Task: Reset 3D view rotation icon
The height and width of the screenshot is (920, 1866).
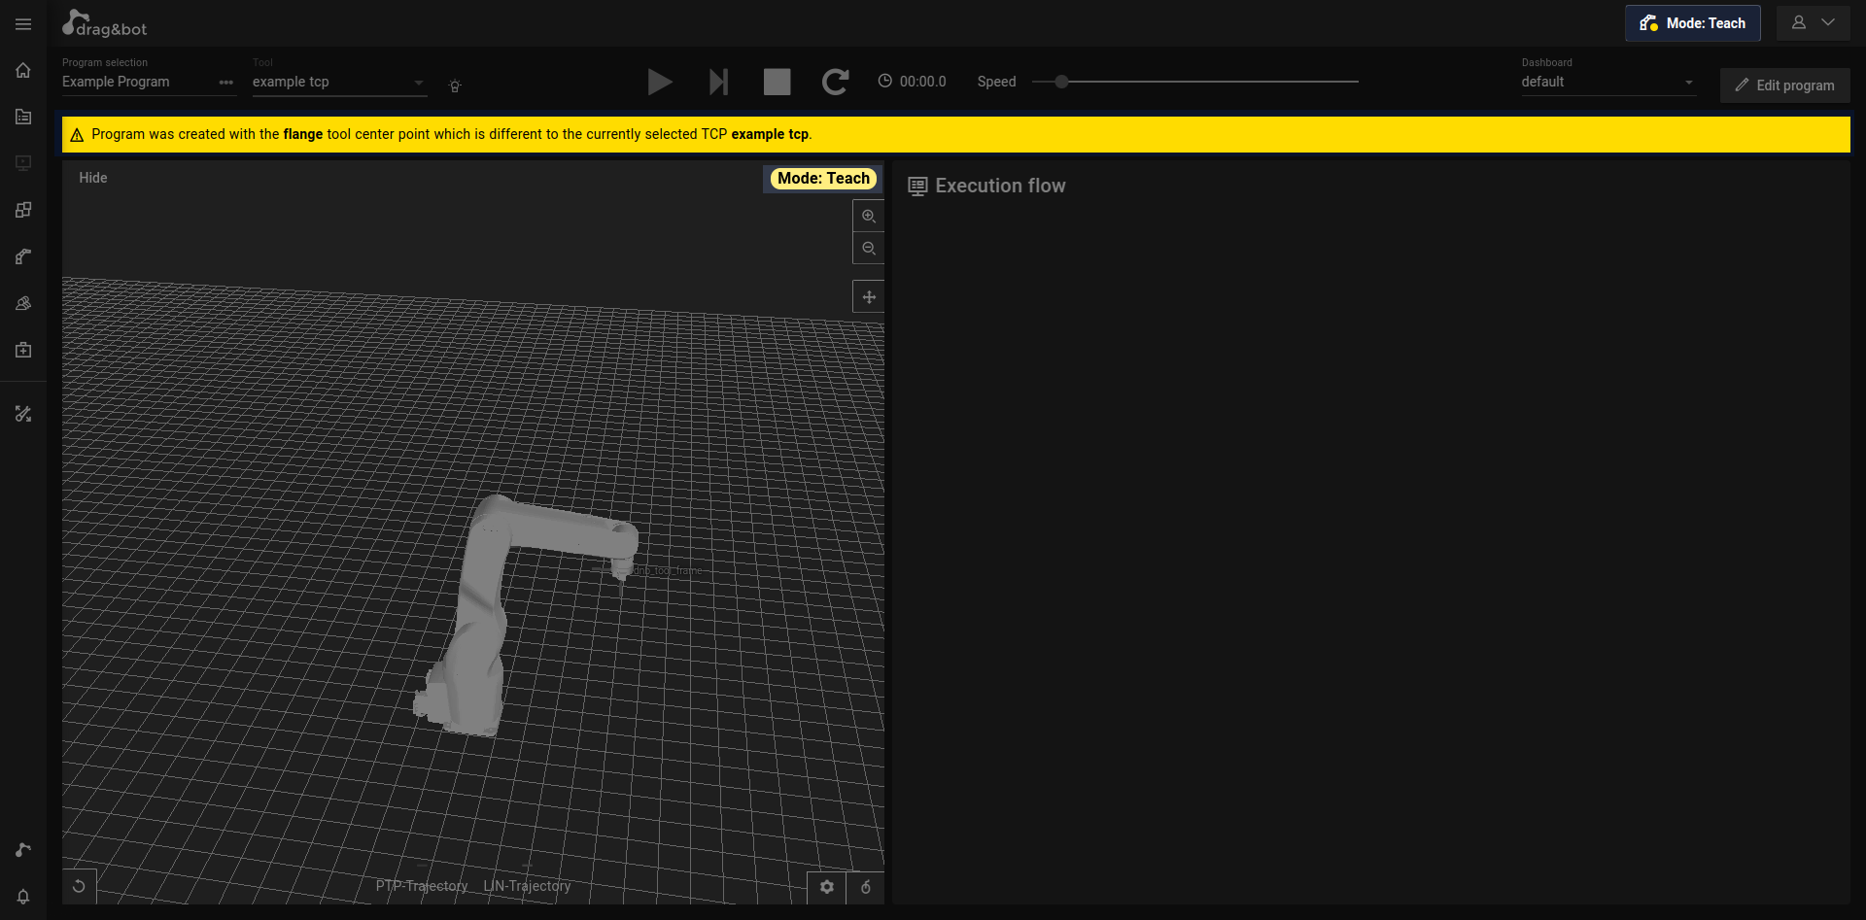Action: [x=79, y=886]
